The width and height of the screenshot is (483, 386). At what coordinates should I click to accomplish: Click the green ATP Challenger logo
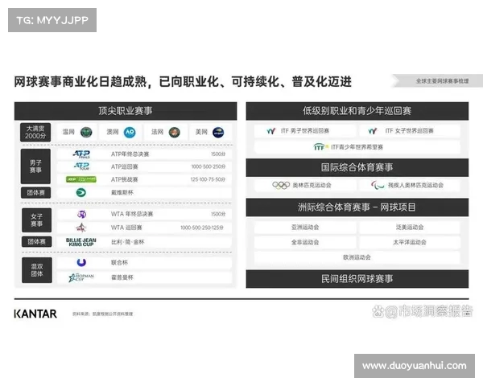81,179
